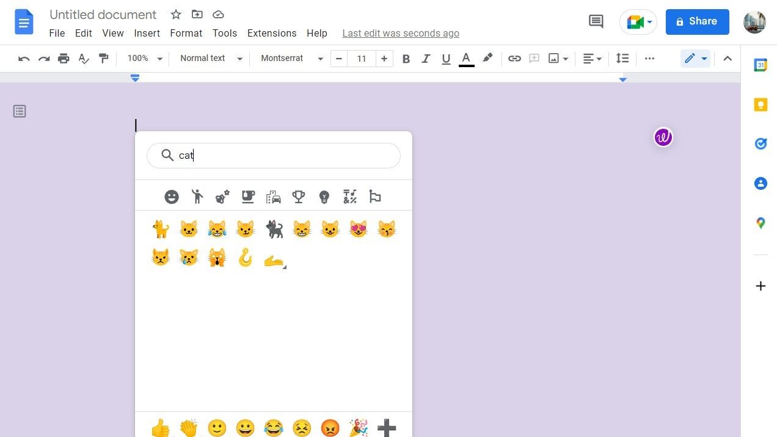Open the Insert menu
This screenshot has width=777, height=437.
(147, 33)
